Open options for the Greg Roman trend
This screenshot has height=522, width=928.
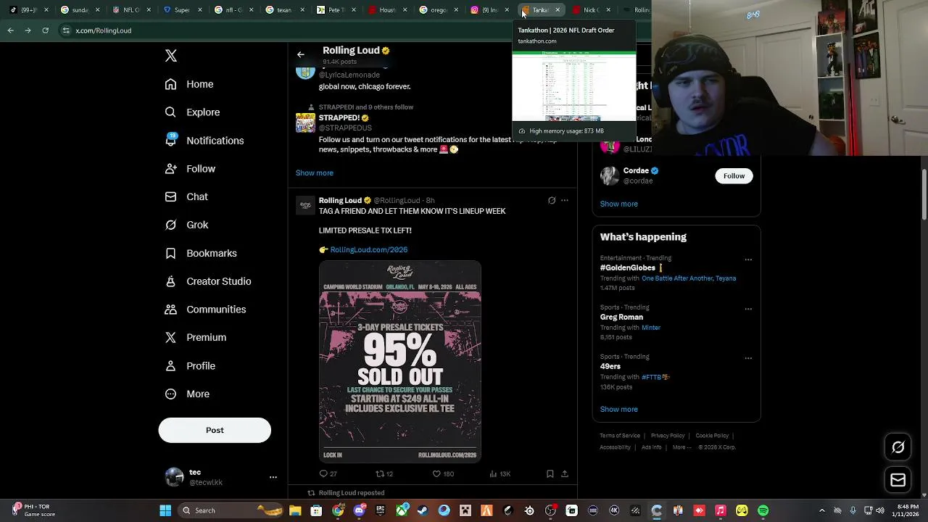click(x=748, y=309)
